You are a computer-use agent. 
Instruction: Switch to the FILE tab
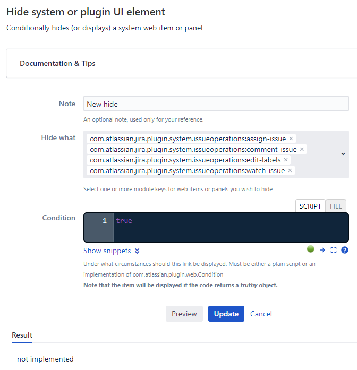(x=336, y=206)
